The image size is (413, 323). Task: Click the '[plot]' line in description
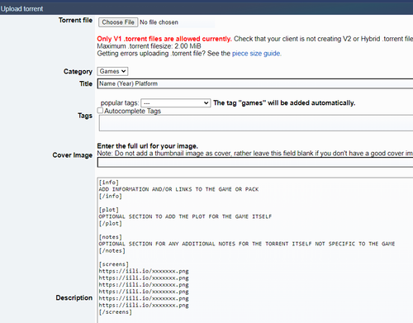[x=109, y=210]
